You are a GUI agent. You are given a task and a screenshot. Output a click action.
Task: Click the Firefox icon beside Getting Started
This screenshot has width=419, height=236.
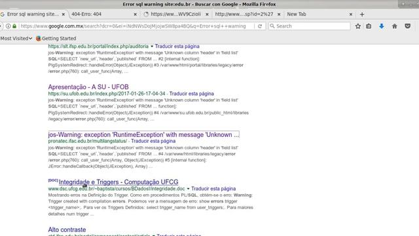click(x=39, y=38)
